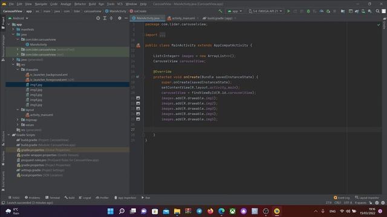The image size is (387, 217).
Task: Open the Navigate menu
Action: point(41,4)
